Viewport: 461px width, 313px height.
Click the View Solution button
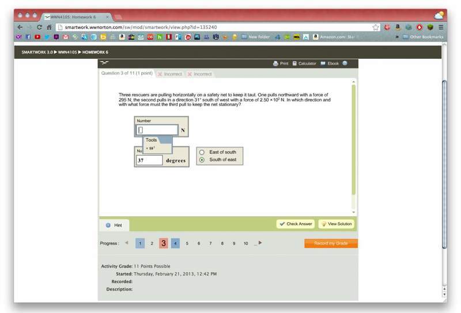[x=337, y=224]
